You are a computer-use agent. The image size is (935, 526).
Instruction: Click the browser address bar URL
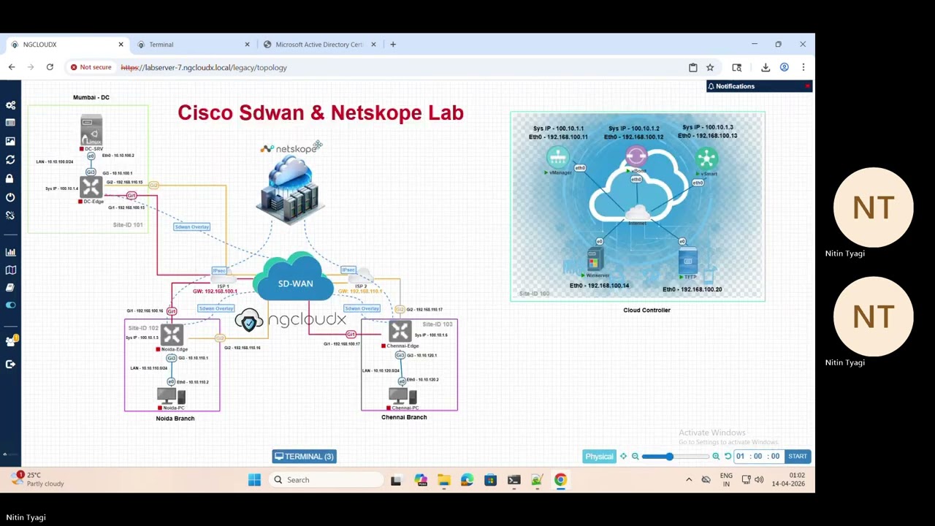(x=204, y=67)
